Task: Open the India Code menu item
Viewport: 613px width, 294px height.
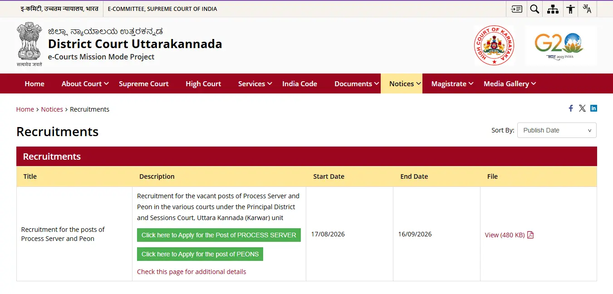Action: (x=299, y=83)
